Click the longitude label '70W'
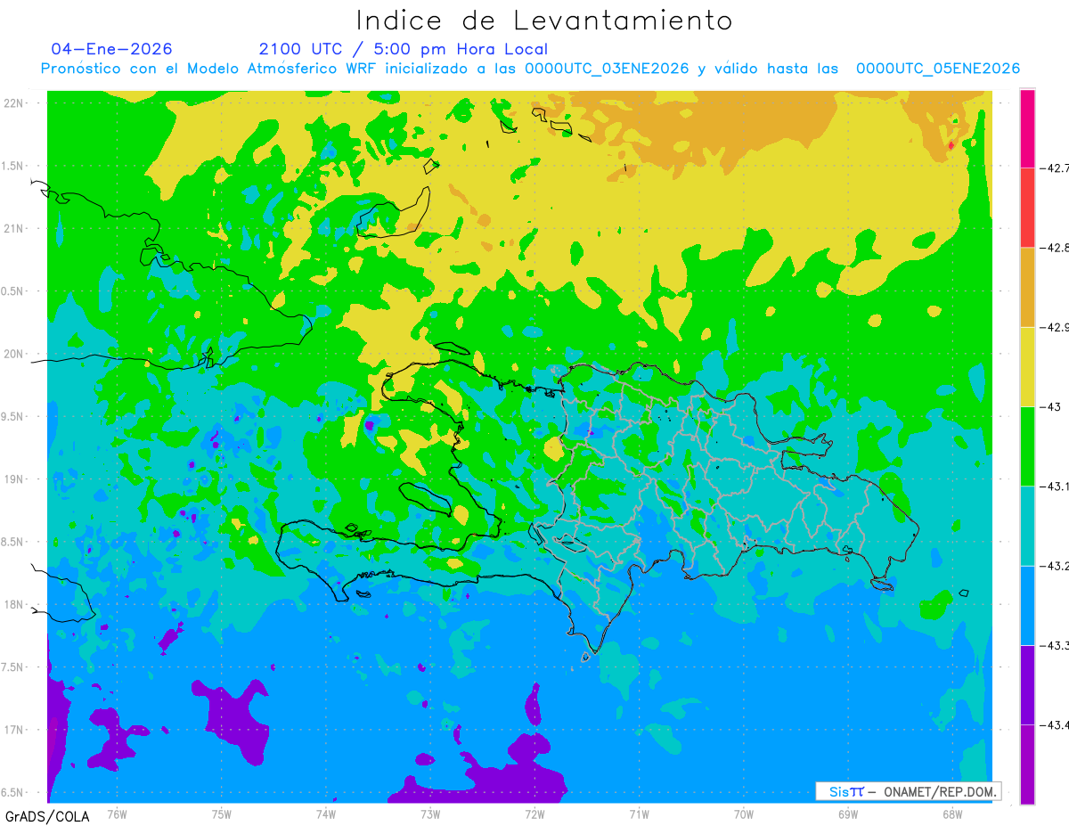 pyautogui.click(x=744, y=814)
